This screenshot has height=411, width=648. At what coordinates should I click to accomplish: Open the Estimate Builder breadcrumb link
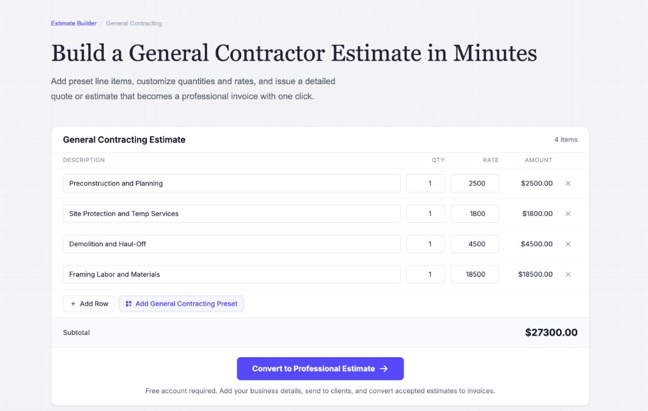(73, 23)
